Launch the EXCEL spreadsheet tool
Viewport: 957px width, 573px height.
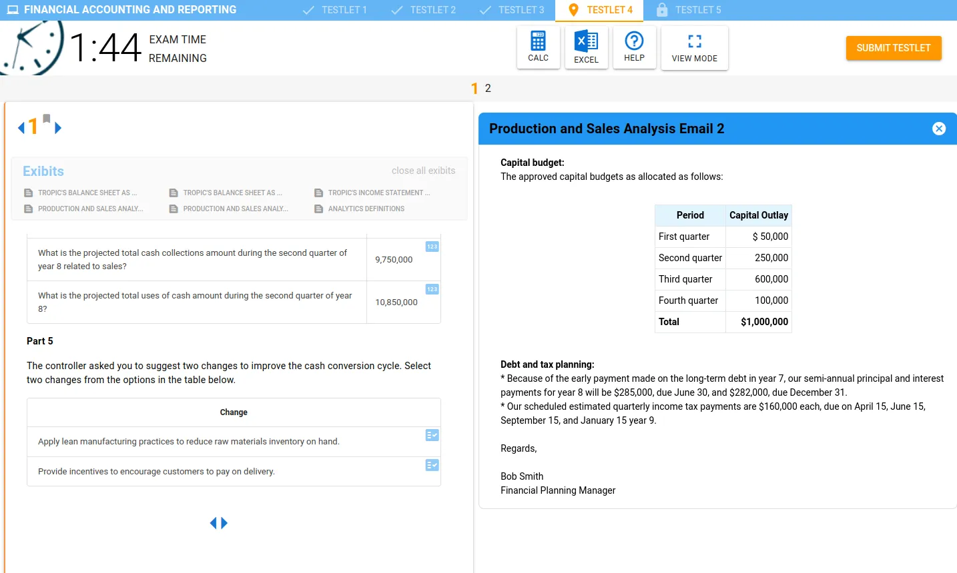tap(586, 47)
